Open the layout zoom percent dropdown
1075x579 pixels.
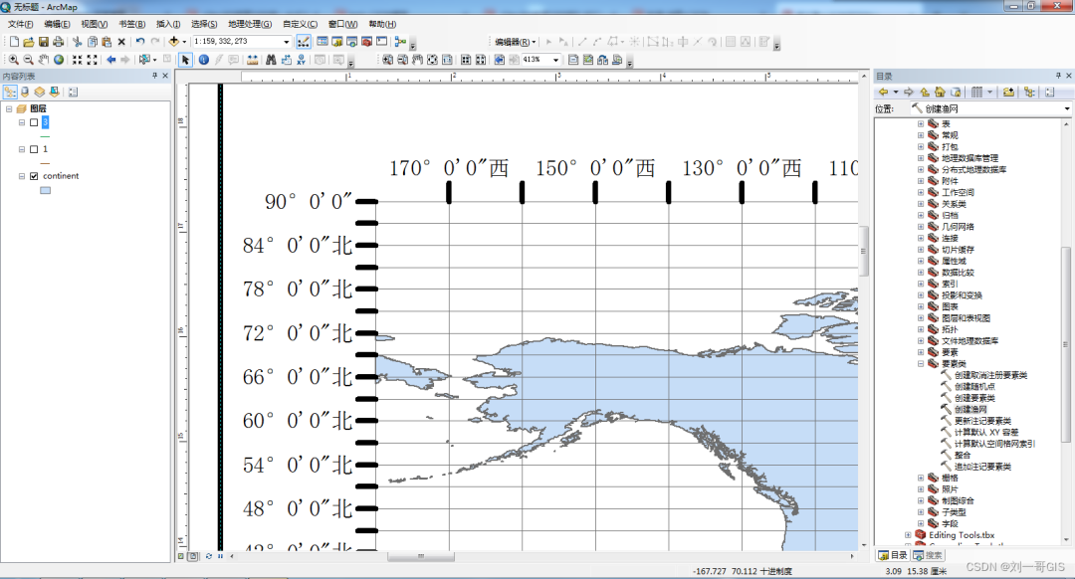pyautogui.click(x=556, y=60)
